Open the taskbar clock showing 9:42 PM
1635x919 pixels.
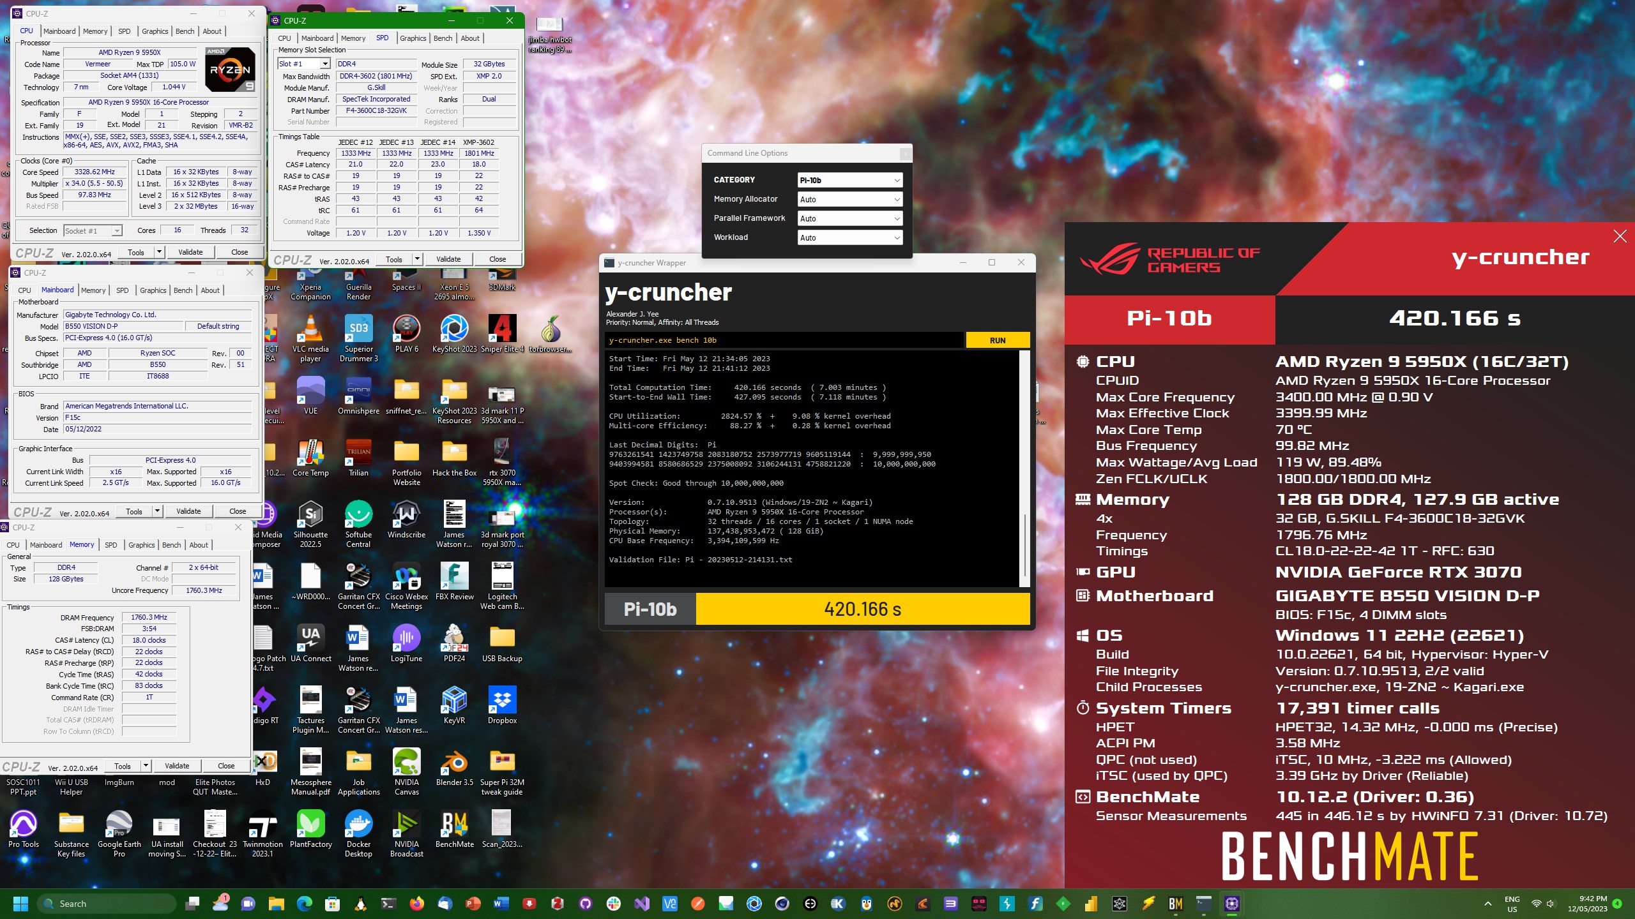pyautogui.click(x=1587, y=904)
